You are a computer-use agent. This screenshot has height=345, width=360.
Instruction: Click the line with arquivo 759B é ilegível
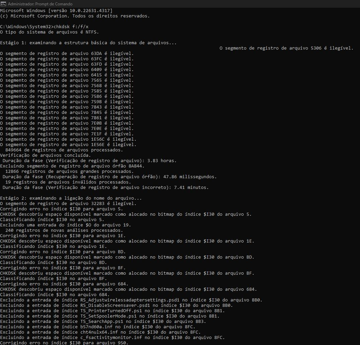67,102
